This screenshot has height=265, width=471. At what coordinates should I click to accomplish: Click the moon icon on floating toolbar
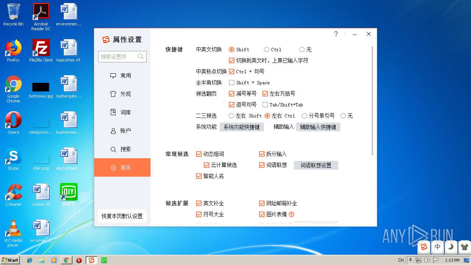coord(451,247)
